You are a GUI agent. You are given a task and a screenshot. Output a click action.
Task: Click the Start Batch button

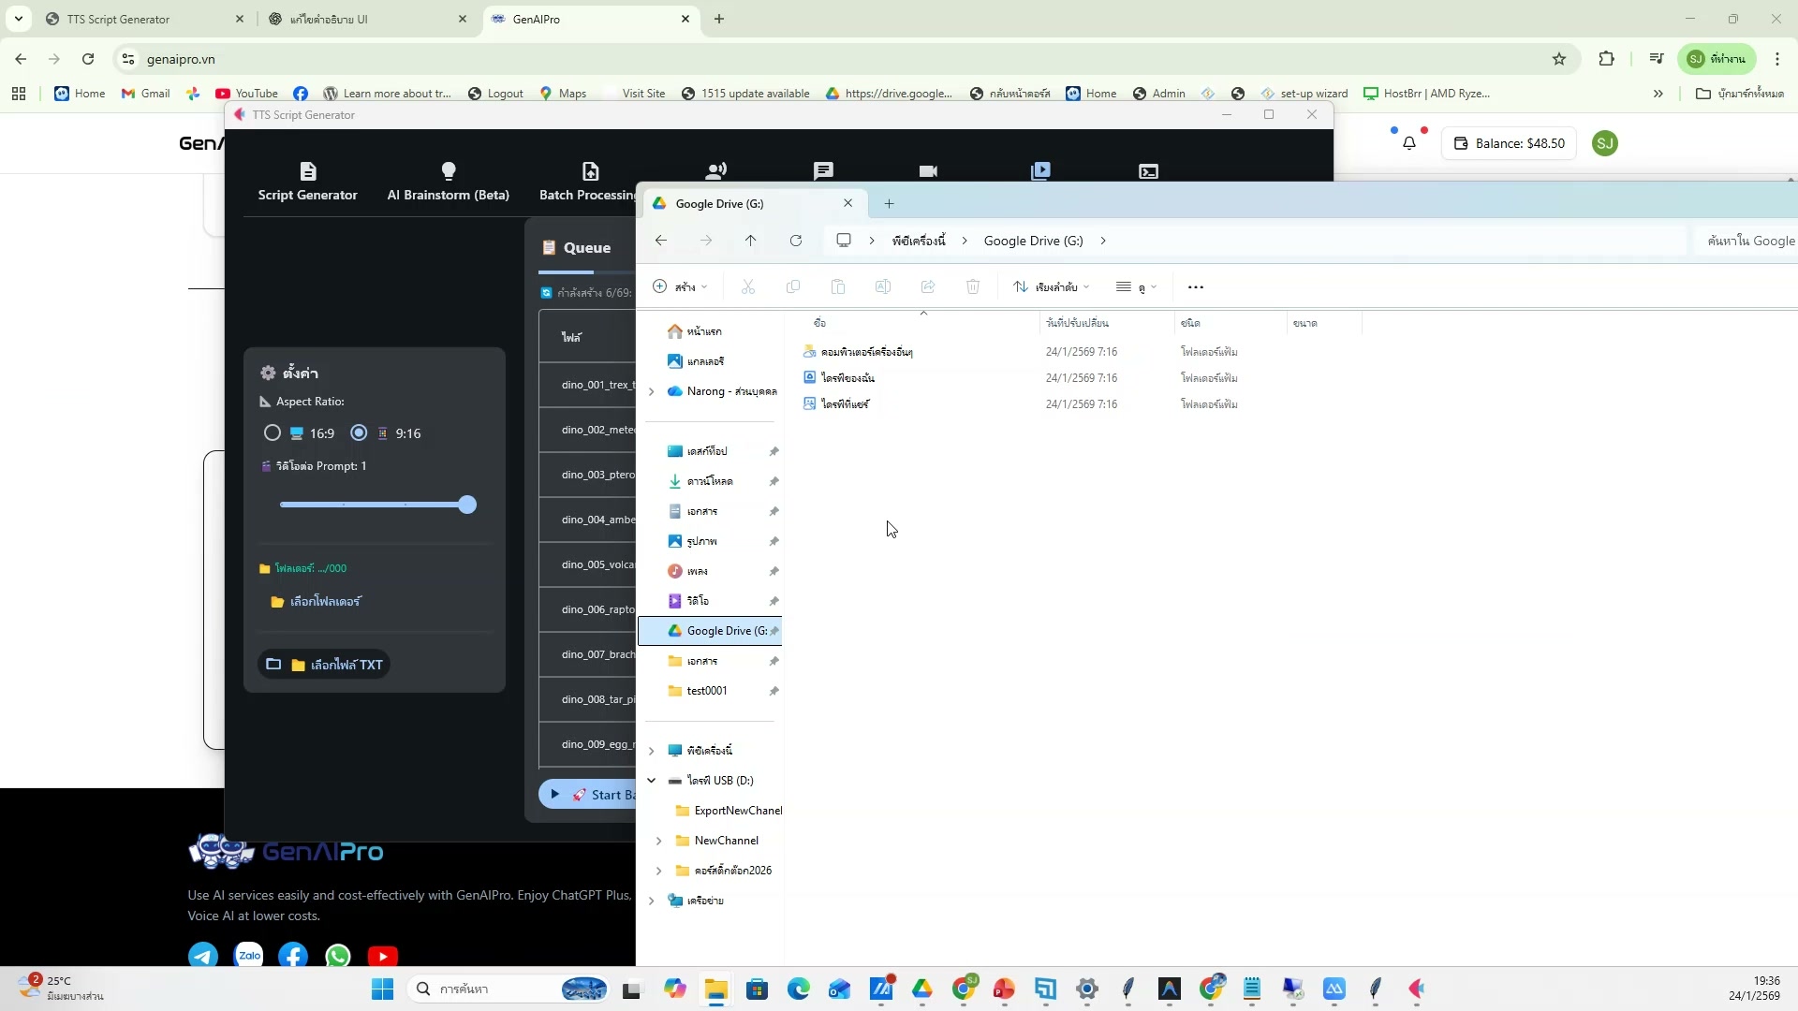pos(590,795)
